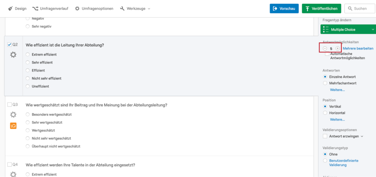Click the orange iQ icon on Q3
Viewport: 376px width, 177px height.
pyautogui.click(x=13, y=126)
